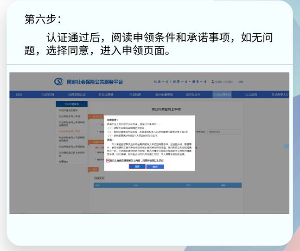Select highlighted 失业补助金网上申领 sidebar item
Image resolution: width=300 pixels, height=251 pixels.
click(69, 131)
